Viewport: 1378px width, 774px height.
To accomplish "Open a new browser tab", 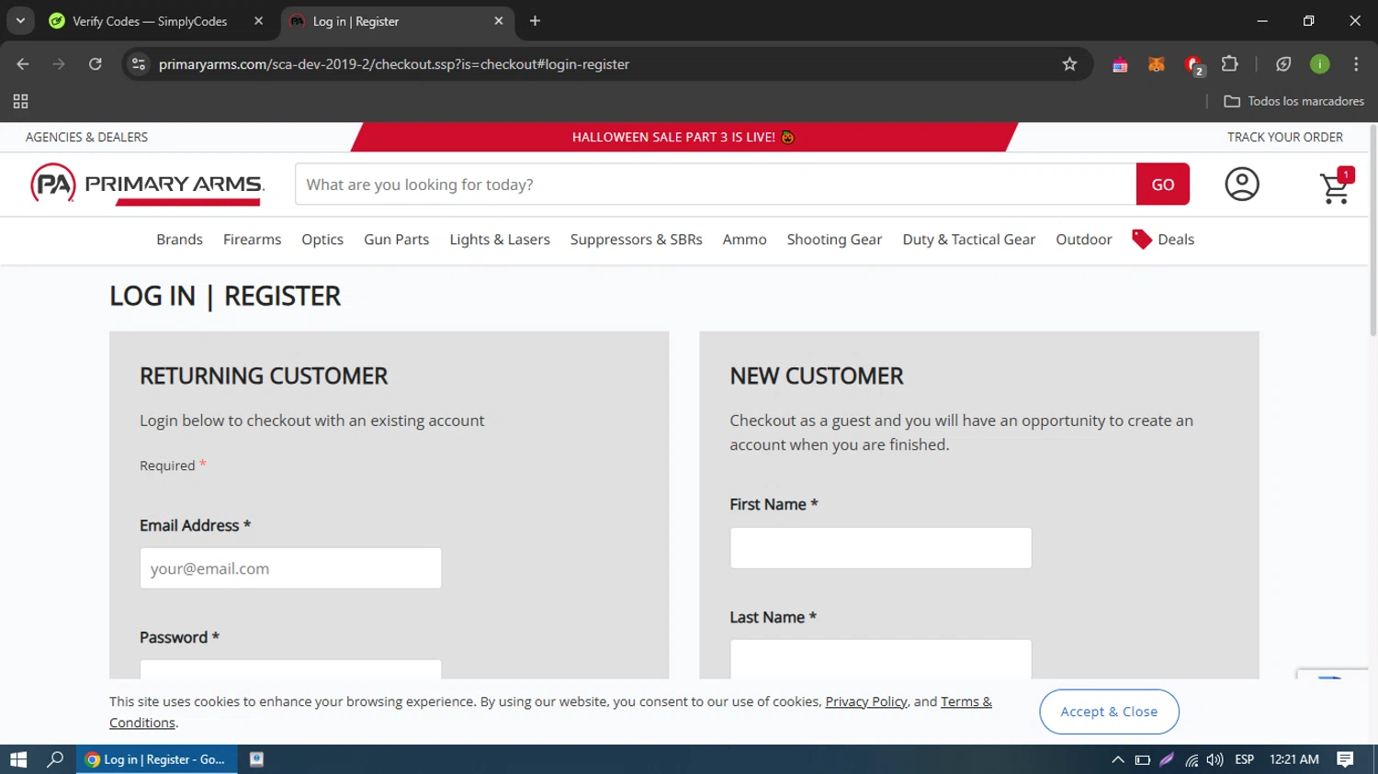I will (x=535, y=21).
